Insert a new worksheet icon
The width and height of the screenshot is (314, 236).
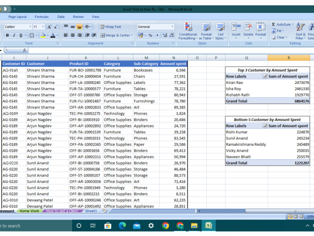coord(105,211)
